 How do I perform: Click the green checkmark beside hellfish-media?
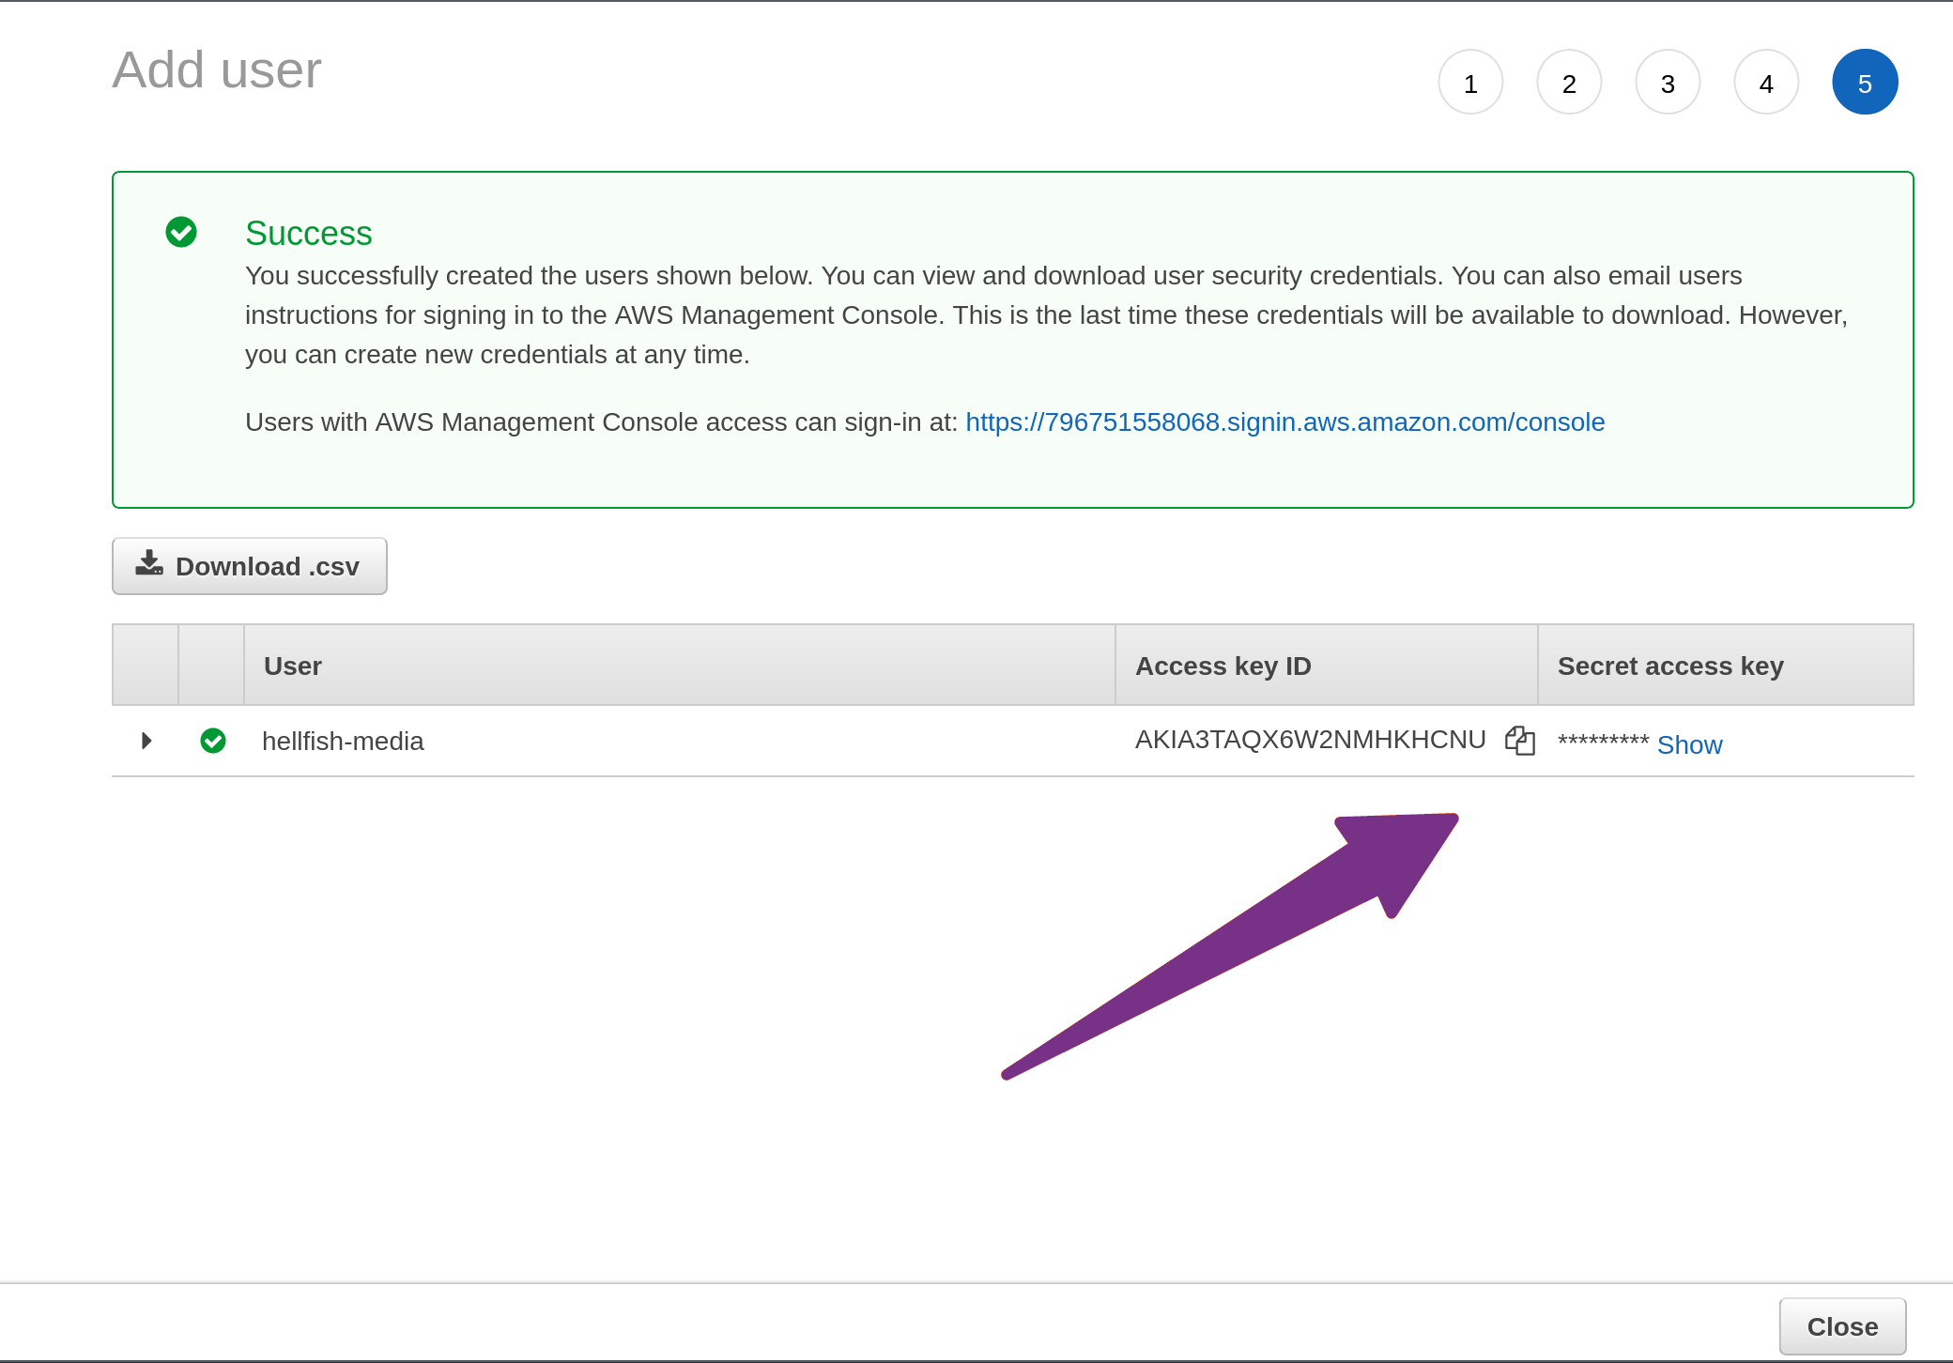coord(213,741)
